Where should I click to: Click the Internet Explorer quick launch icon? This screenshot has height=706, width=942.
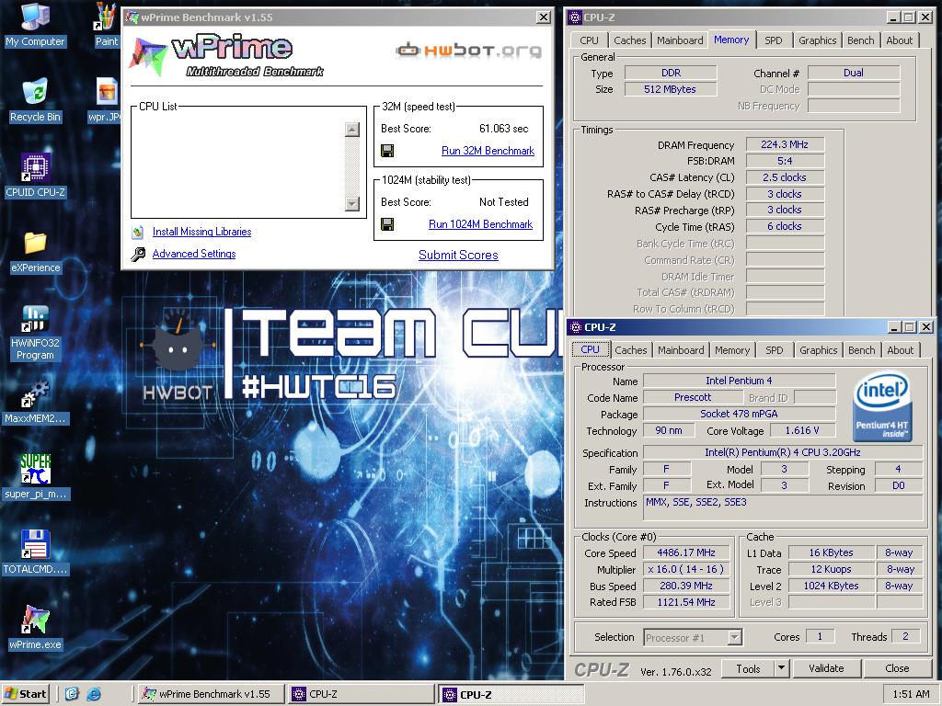point(94,695)
